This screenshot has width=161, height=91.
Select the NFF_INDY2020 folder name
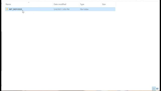[16, 9]
